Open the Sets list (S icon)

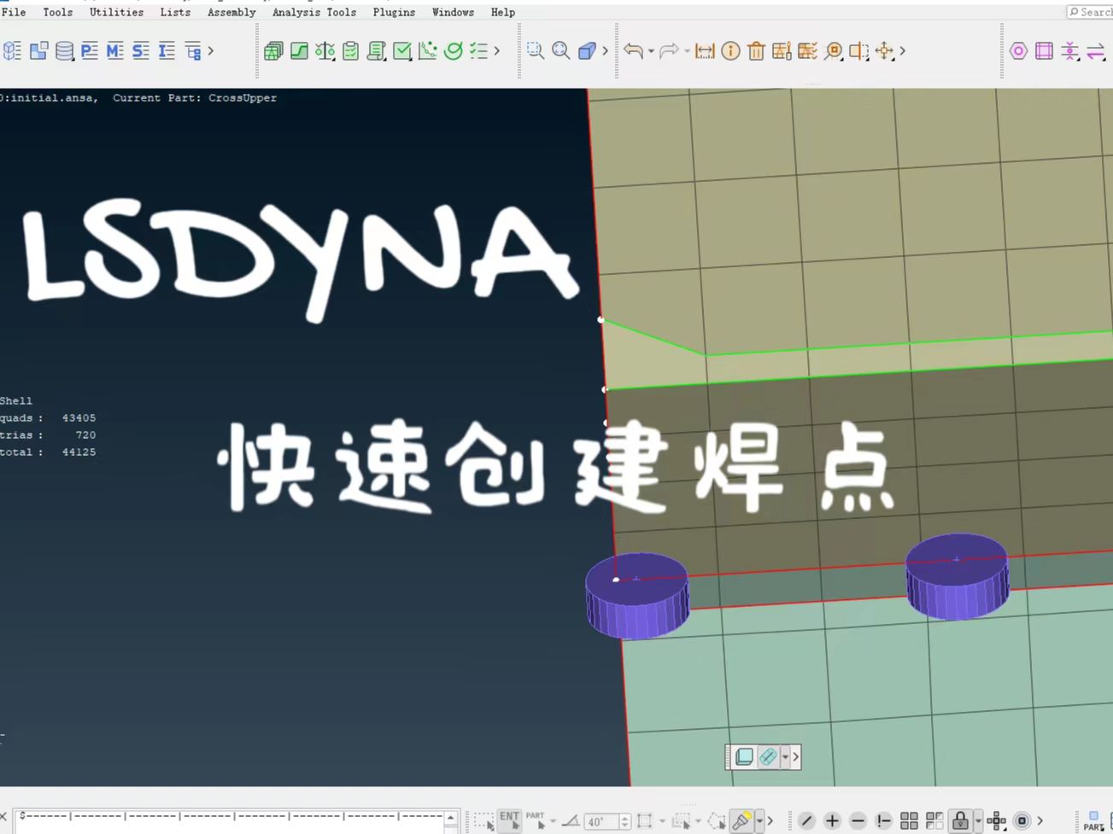[141, 51]
